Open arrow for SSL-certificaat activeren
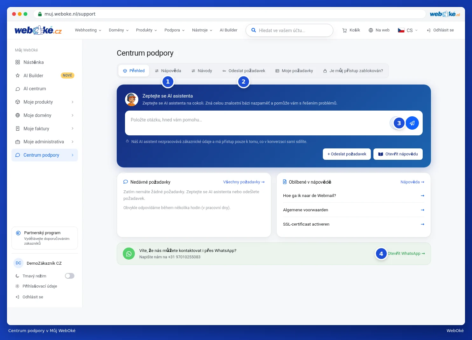This screenshot has width=472, height=340. click(422, 224)
